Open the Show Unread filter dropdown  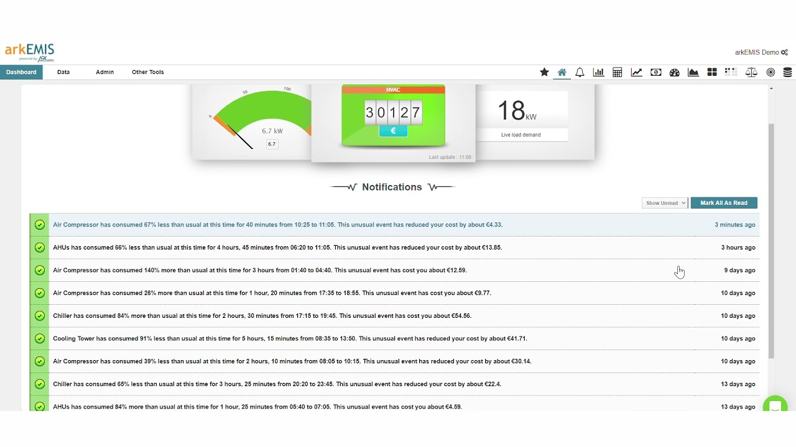(665, 203)
